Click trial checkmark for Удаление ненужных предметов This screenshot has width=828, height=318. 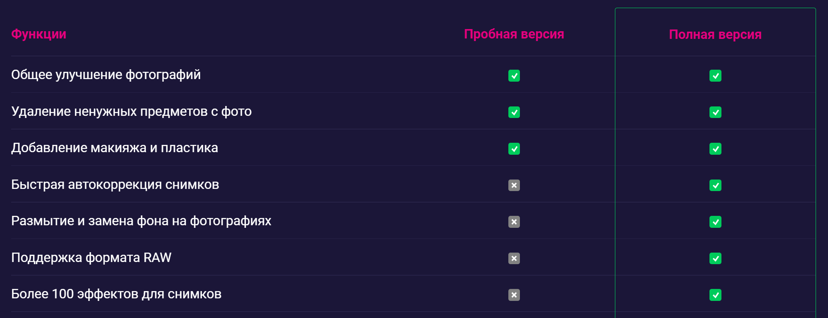point(514,112)
